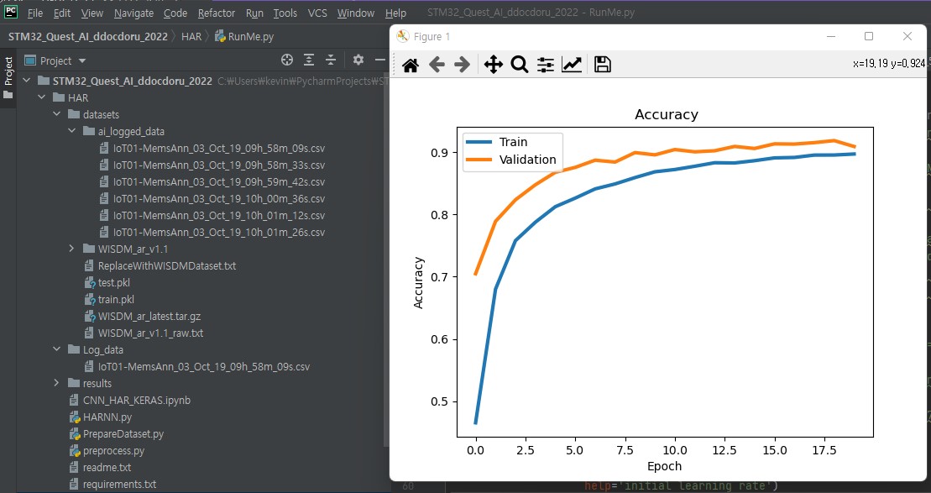Collapse all items in Project tree
This screenshot has height=493, width=931.
[331, 60]
